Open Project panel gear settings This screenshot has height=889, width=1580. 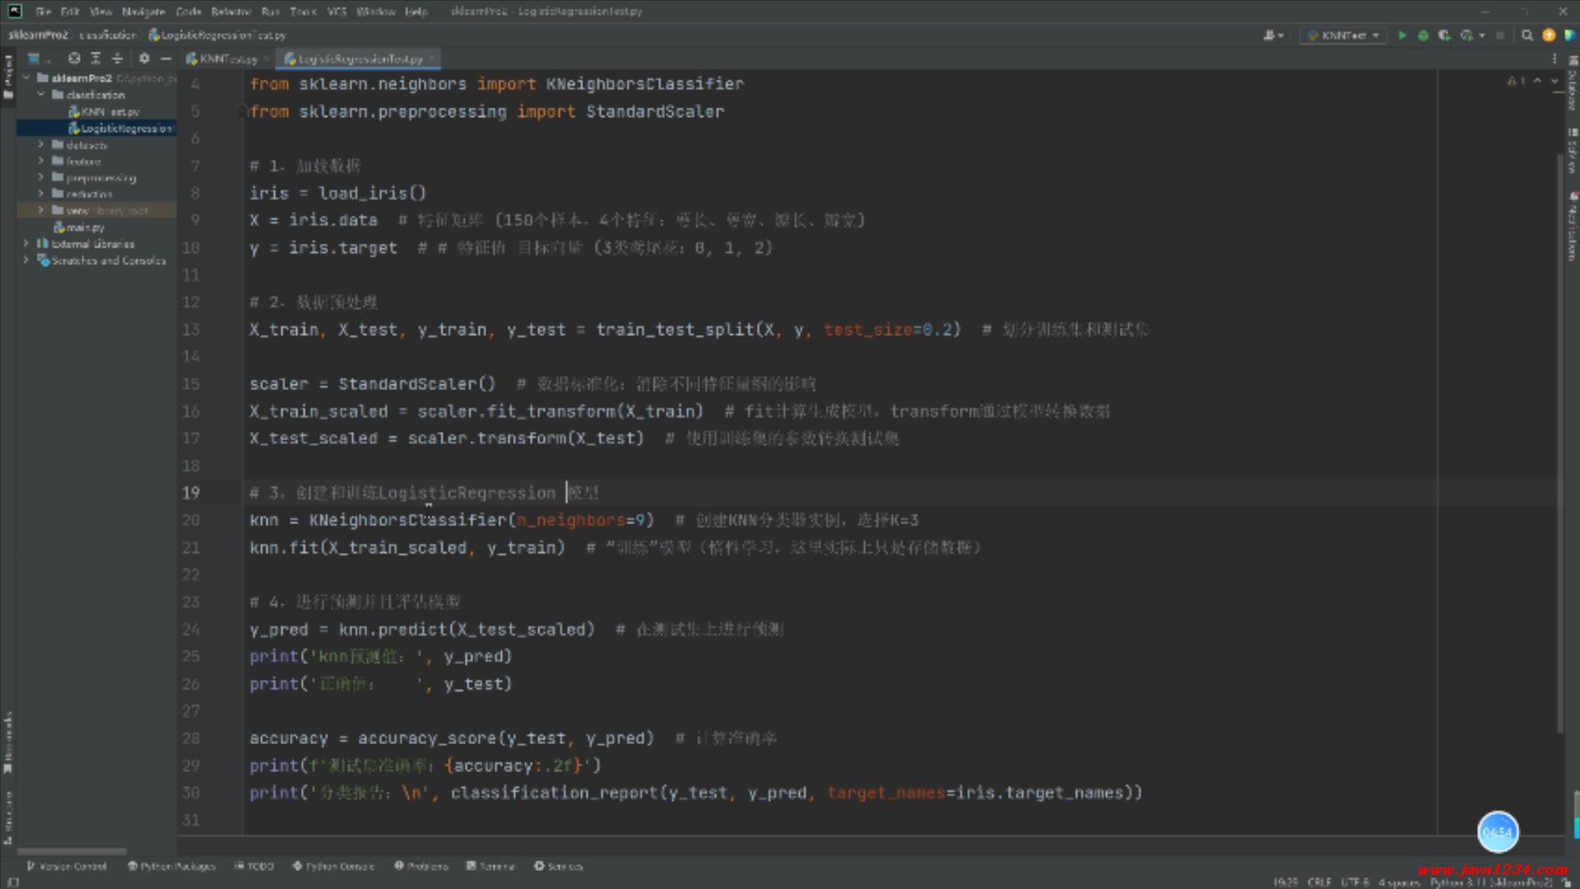(x=144, y=58)
